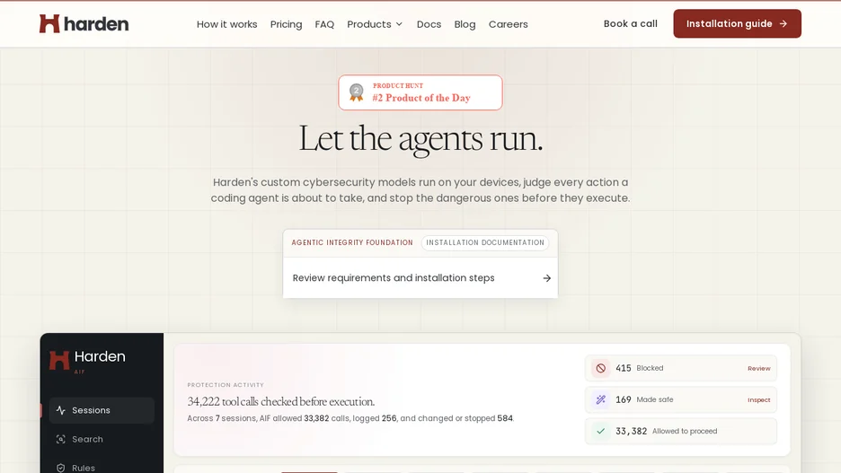Viewport: 841px width, 473px height.
Task: Select Installation Documentation tab
Action: (485, 242)
